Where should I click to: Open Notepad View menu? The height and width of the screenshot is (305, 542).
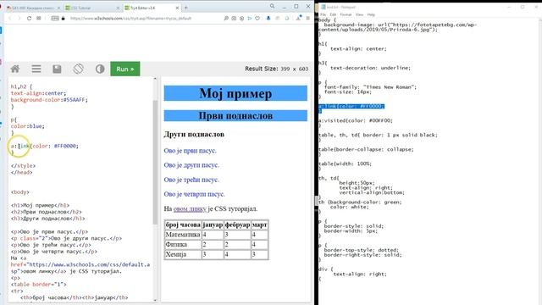click(359, 14)
